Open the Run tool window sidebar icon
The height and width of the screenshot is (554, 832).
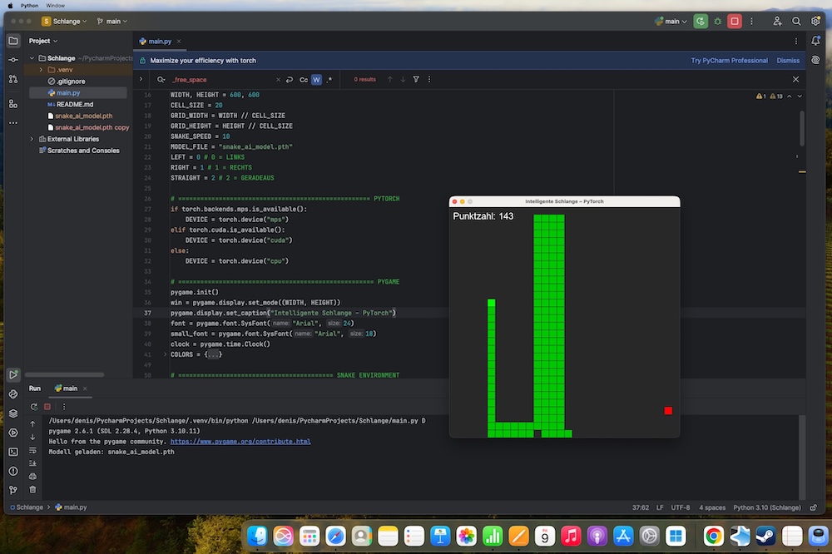(13, 374)
